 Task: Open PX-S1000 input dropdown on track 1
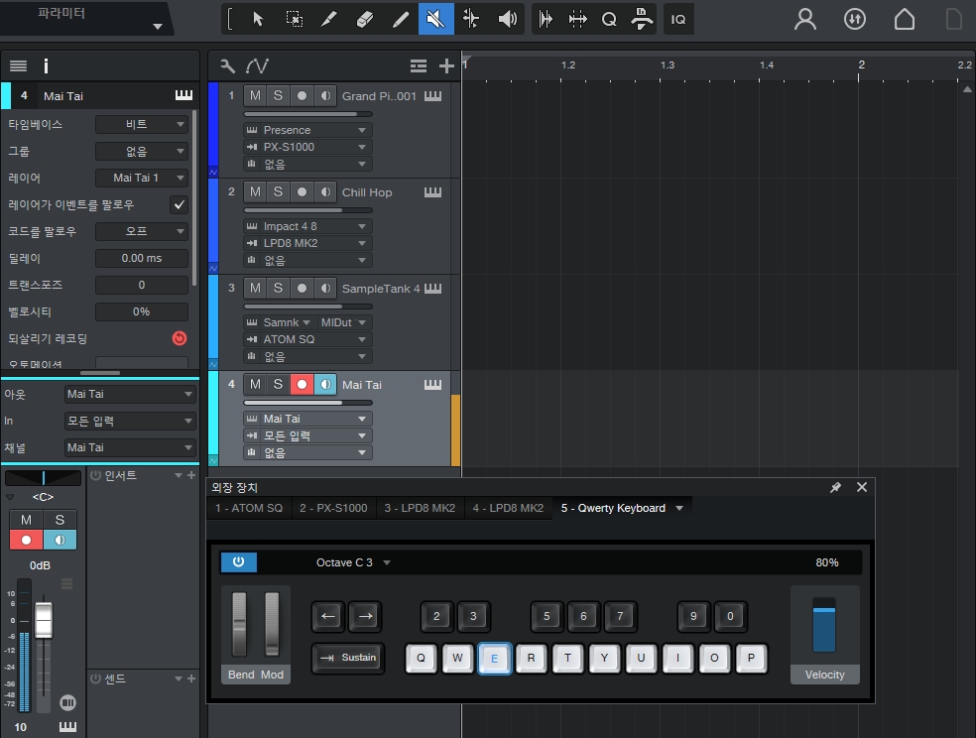[x=307, y=147]
